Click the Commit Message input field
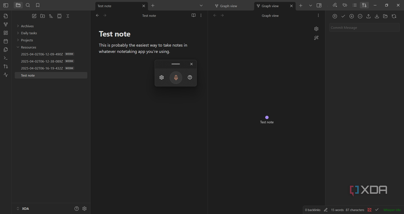Image resolution: width=404 pixels, height=214 pixels. [364, 27]
